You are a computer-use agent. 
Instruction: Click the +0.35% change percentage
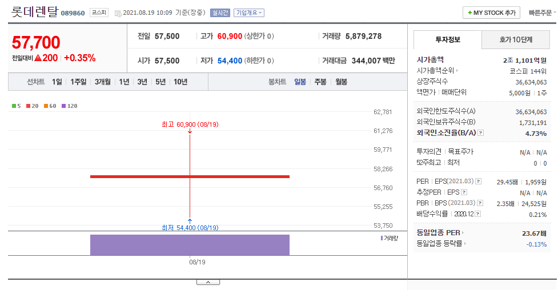pyautogui.click(x=80, y=58)
